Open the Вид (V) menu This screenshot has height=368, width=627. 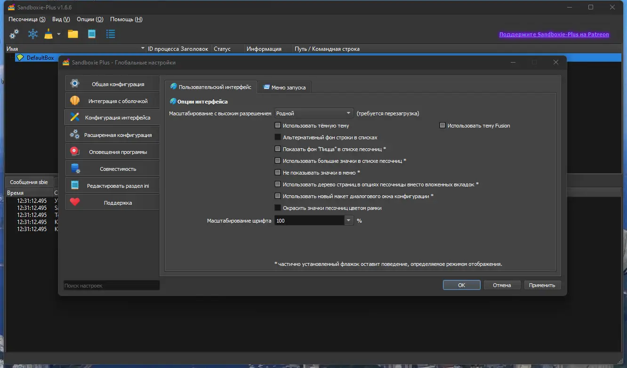[61, 19]
